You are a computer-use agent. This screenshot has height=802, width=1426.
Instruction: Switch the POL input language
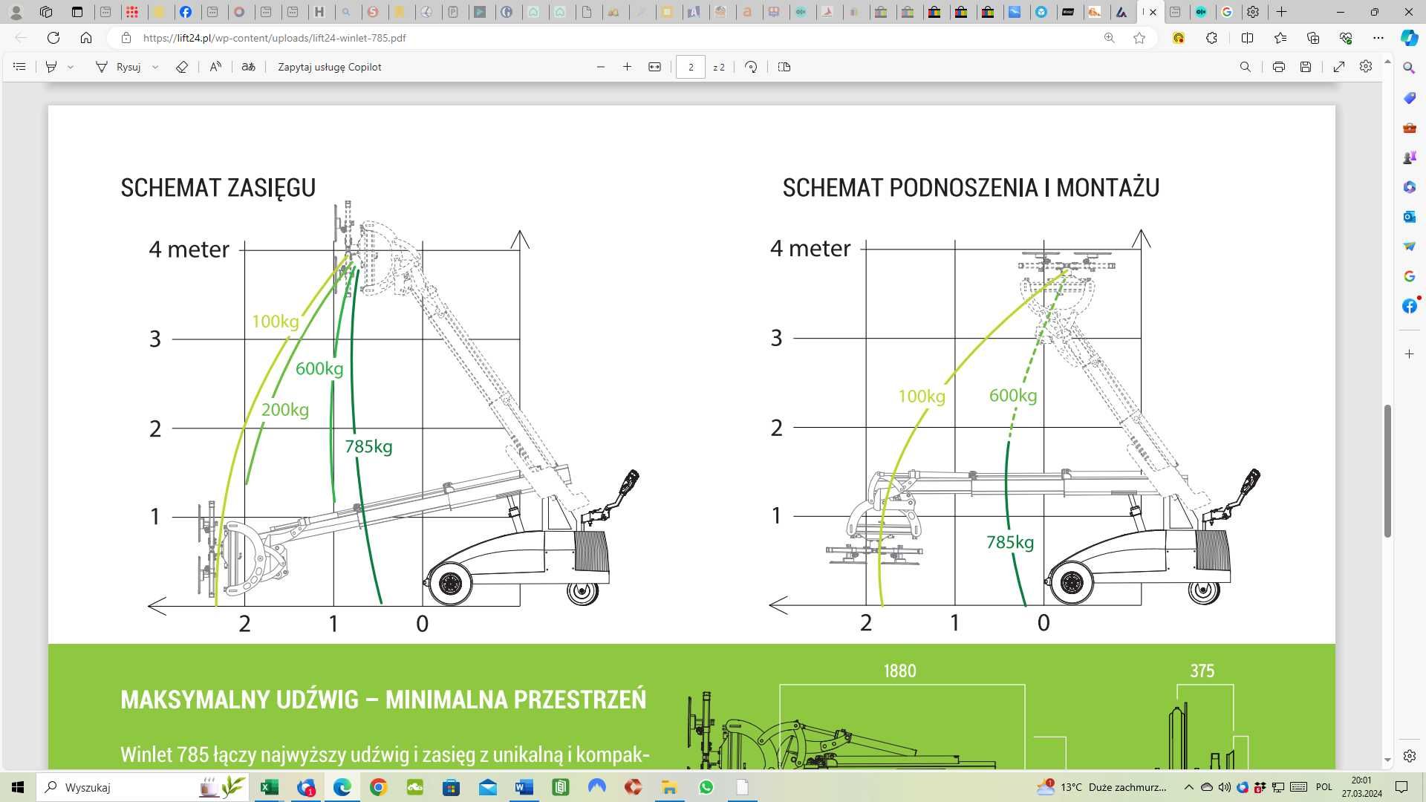(1324, 787)
